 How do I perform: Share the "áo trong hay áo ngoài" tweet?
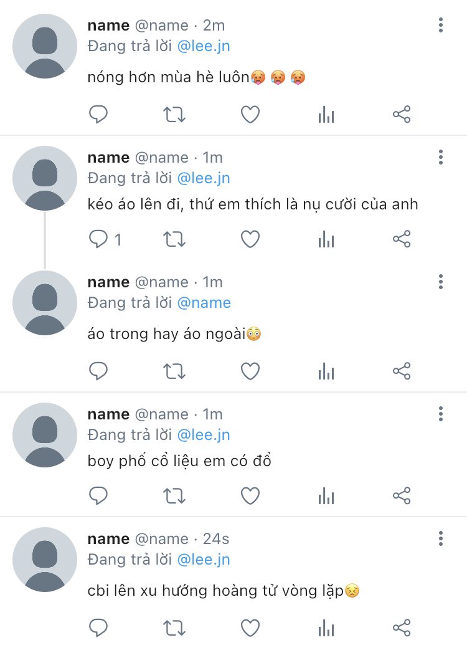[402, 371]
